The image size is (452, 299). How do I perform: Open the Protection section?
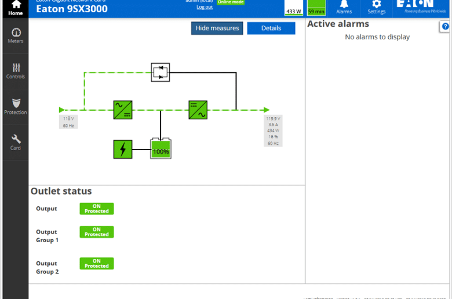tap(16, 107)
